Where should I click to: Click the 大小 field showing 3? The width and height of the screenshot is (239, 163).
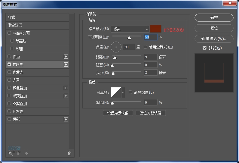click(x=151, y=73)
